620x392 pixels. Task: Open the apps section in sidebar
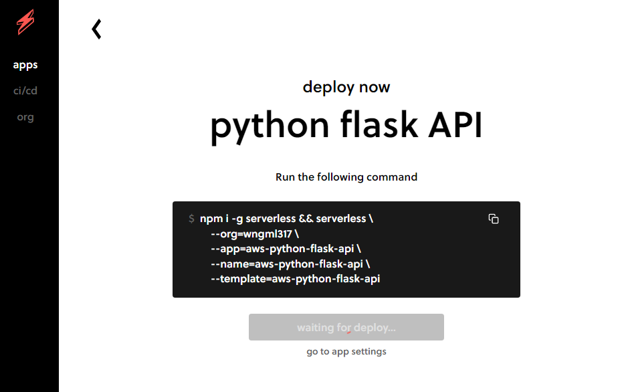pos(25,65)
